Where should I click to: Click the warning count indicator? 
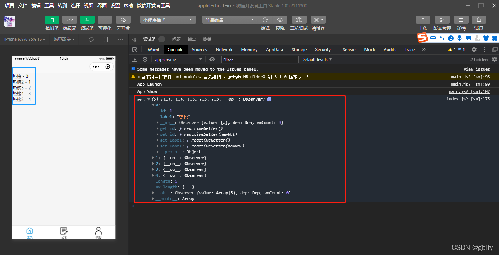[x=452, y=49]
